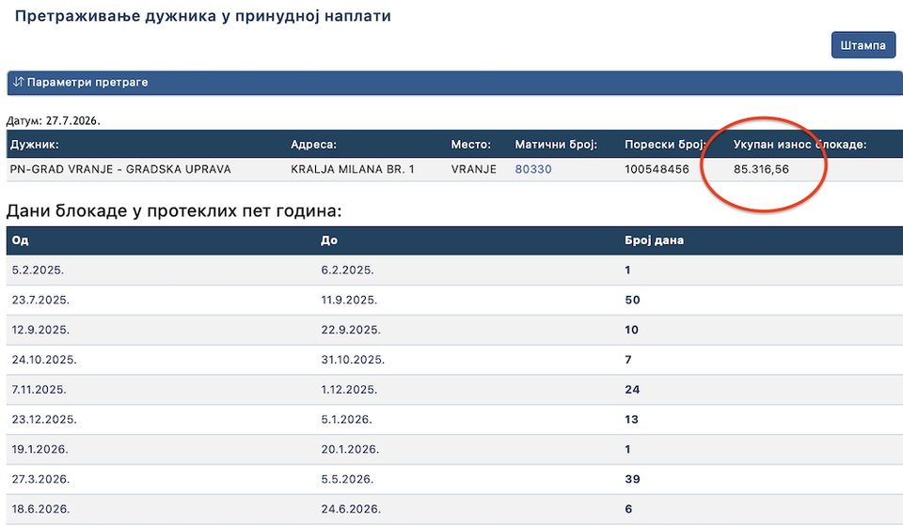This screenshot has width=903, height=526.
Task: Select the Адреса column header
Action: tap(313, 145)
